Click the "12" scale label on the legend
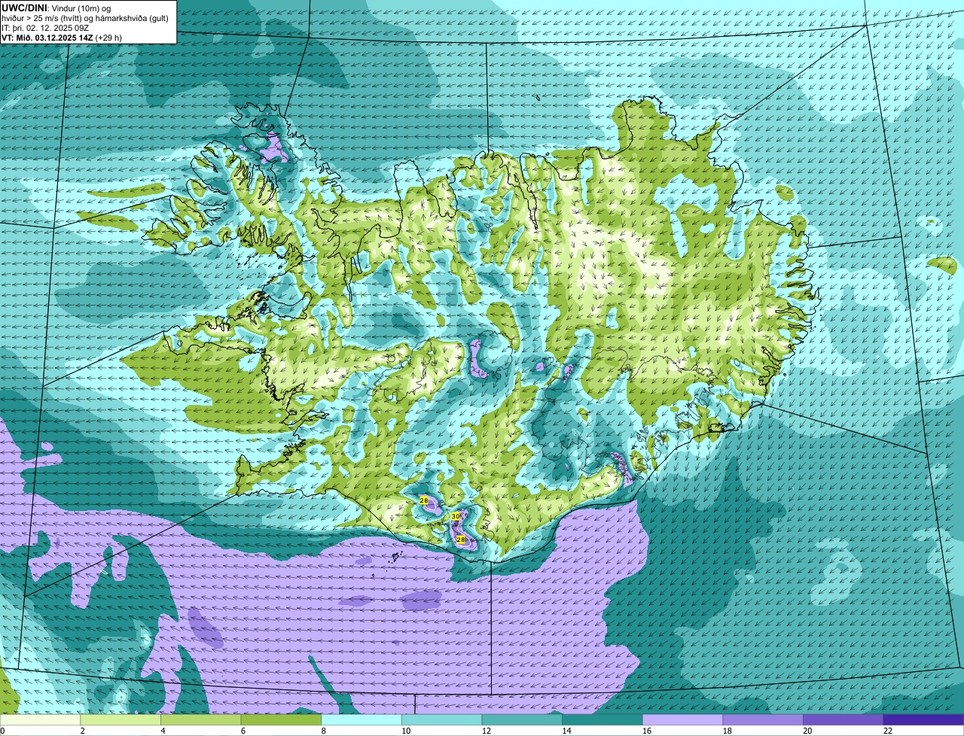 [x=487, y=731]
